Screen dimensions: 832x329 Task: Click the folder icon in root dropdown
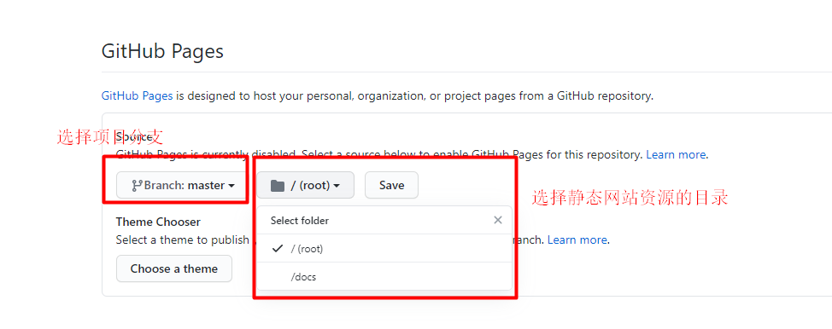pyautogui.click(x=278, y=186)
